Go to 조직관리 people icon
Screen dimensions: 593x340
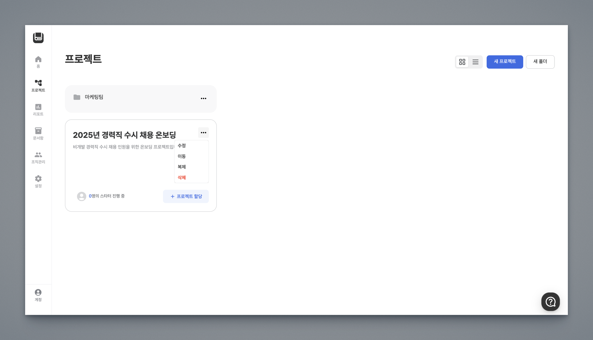click(38, 155)
